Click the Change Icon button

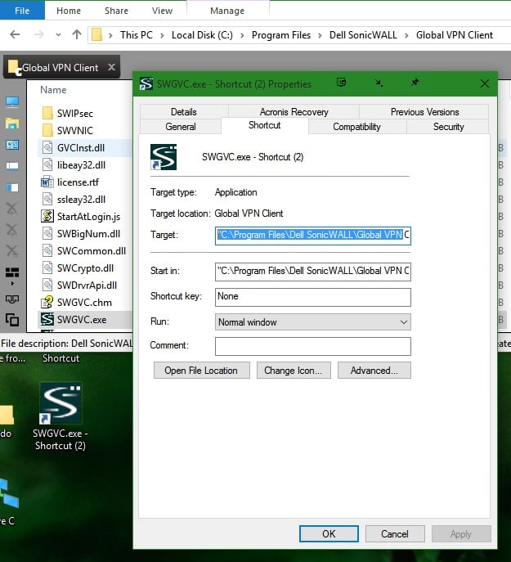(294, 371)
